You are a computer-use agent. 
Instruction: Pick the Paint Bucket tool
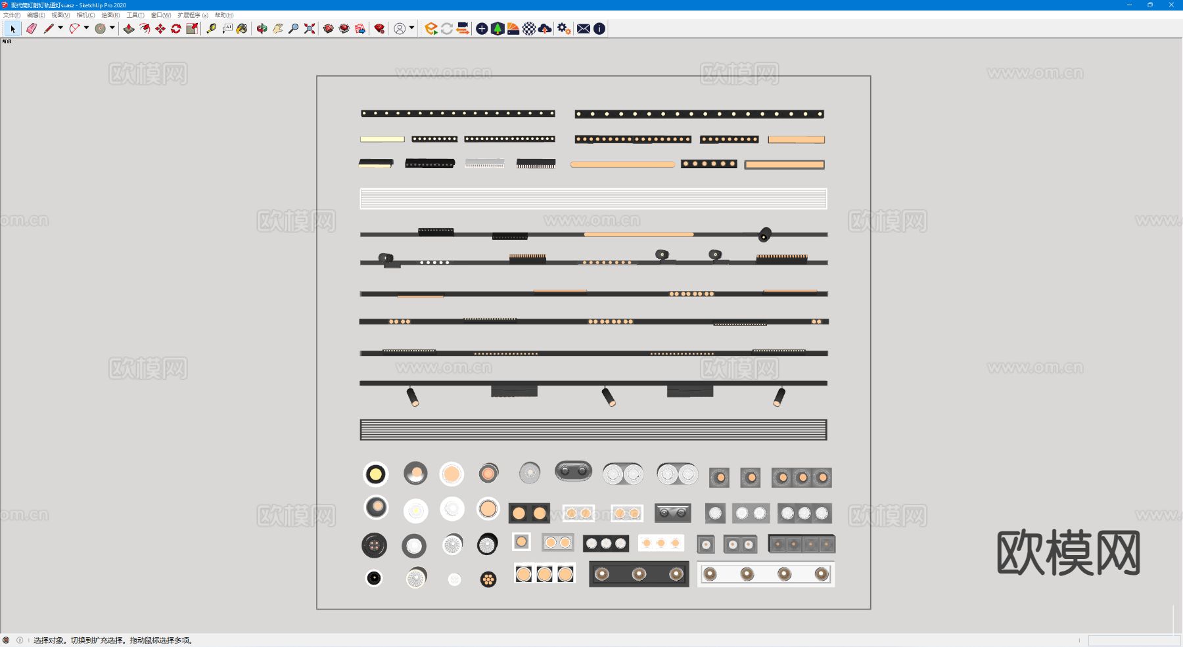243,29
